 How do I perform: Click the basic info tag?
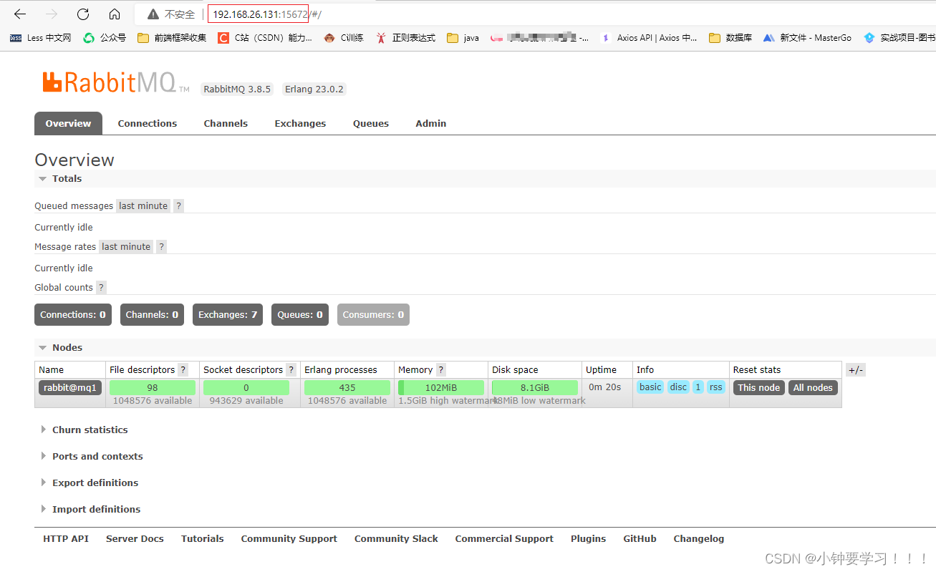pos(650,387)
